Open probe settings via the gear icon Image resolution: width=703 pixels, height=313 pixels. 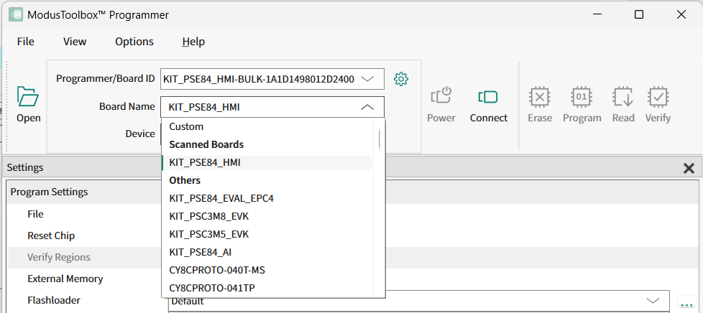(x=401, y=79)
